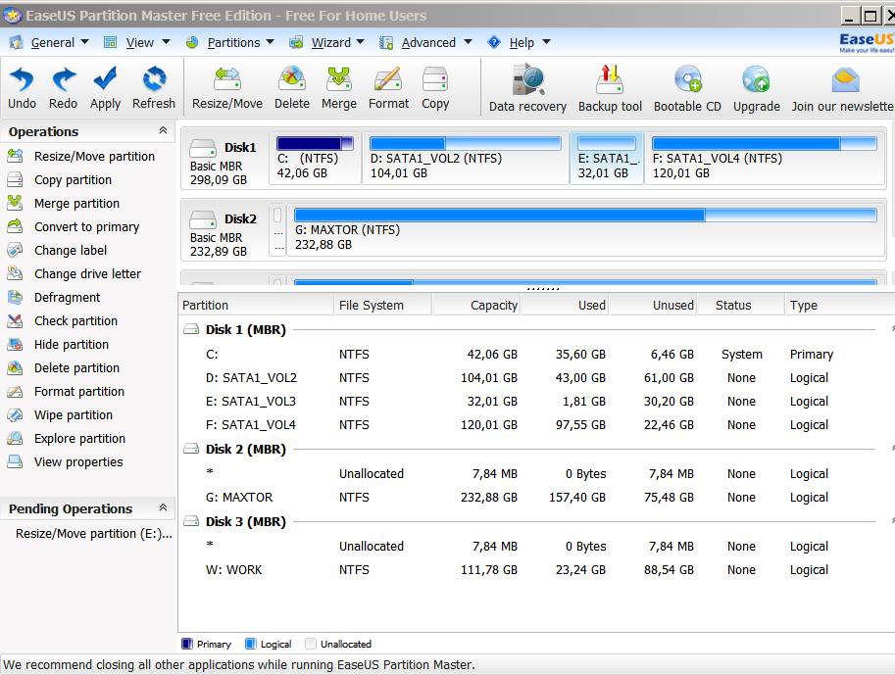Viewport: 895px width, 675px height.
Task: Open the Wizard menu
Action: 327,42
